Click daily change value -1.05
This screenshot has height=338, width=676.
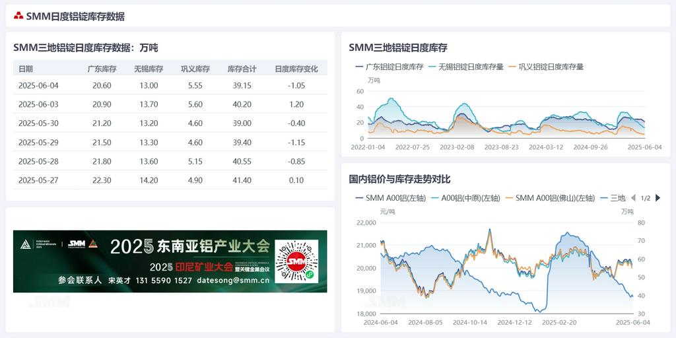tap(296, 85)
